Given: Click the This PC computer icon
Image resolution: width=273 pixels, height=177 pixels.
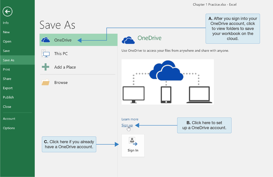Looking at the screenshot, I should point(46,53).
